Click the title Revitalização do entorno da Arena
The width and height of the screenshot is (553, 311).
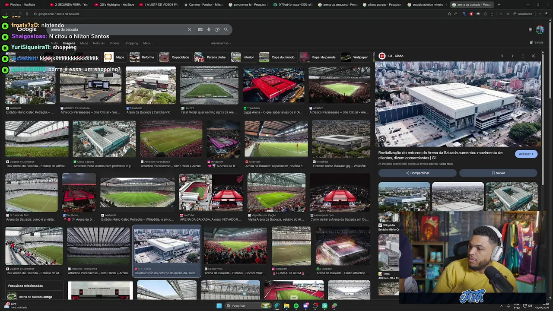point(441,155)
